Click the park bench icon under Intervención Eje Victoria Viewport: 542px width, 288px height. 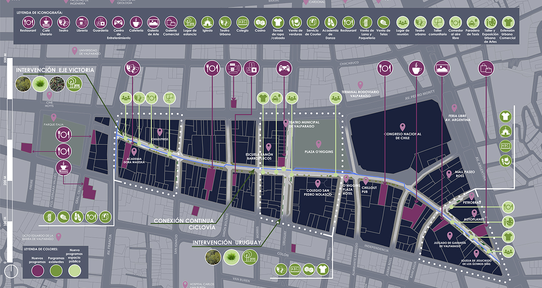[x=74, y=84]
